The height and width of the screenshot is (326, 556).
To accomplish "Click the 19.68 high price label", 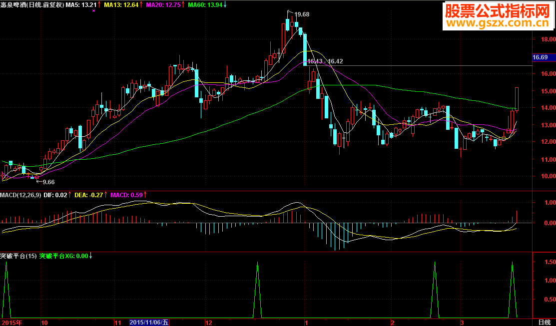I will pyautogui.click(x=302, y=14).
